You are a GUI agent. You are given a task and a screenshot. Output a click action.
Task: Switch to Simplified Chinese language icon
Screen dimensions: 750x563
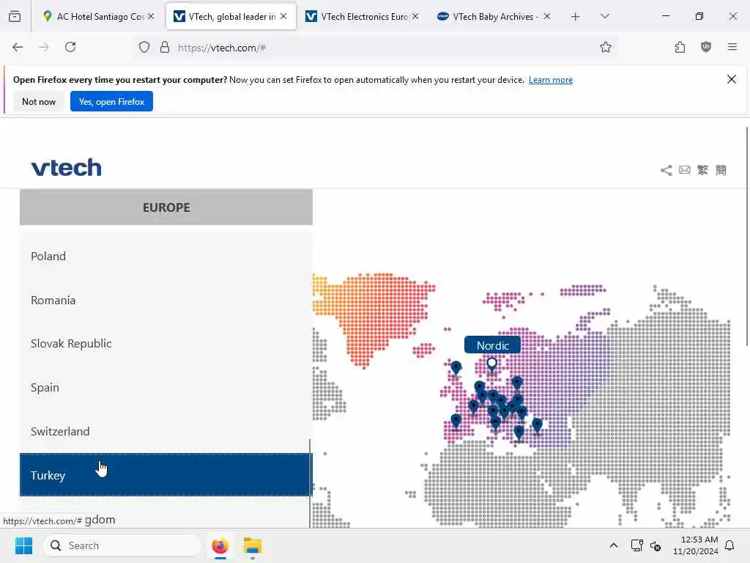coord(721,170)
